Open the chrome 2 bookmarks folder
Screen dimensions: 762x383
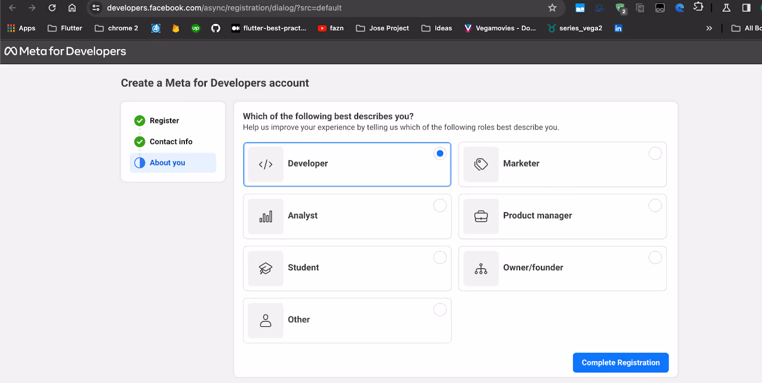117,28
